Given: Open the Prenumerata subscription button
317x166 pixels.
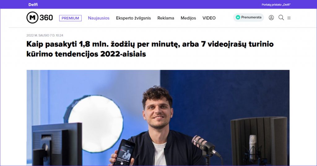Looking at the screenshot, I should pyautogui.click(x=249, y=17).
